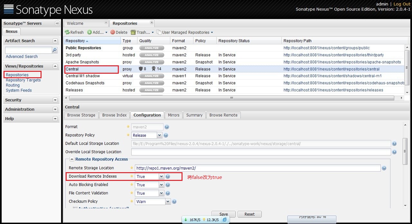The height and width of the screenshot is (224, 412).
Task: Open help icon for Download Remote Indexes
Action: [168, 177]
